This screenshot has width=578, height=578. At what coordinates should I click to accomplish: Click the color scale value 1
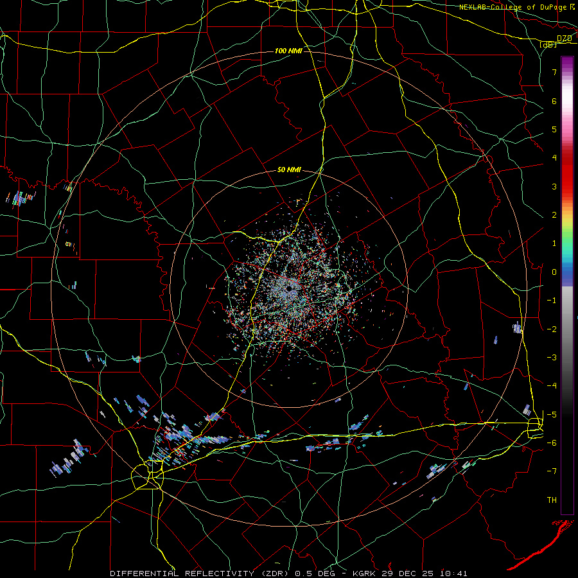(554, 243)
